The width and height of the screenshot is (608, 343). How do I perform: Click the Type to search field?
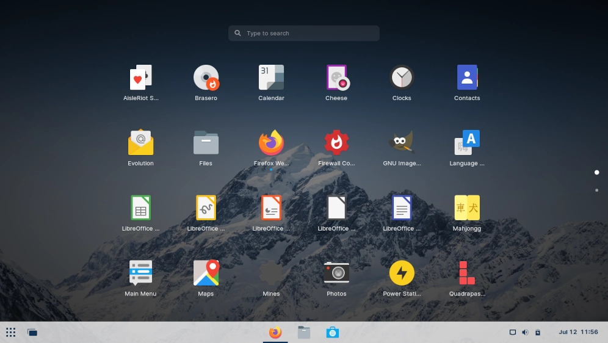click(303, 34)
